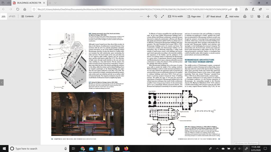
Task: Start Read aloud
Action: pos(214,16)
